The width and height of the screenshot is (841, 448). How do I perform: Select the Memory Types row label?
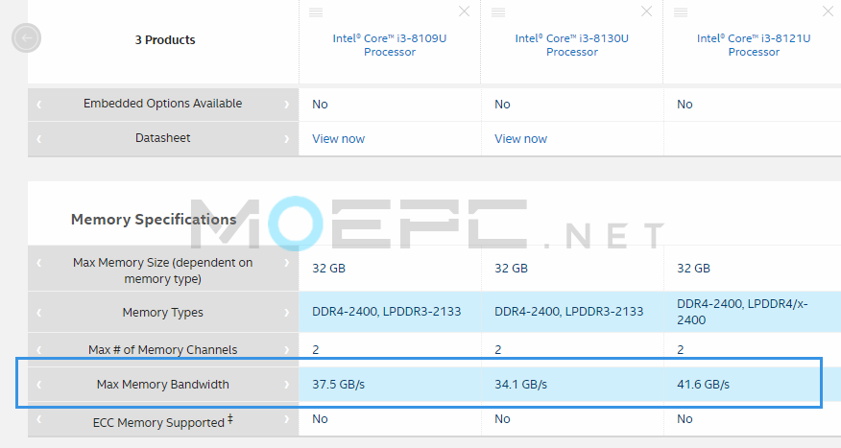click(162, 313)
